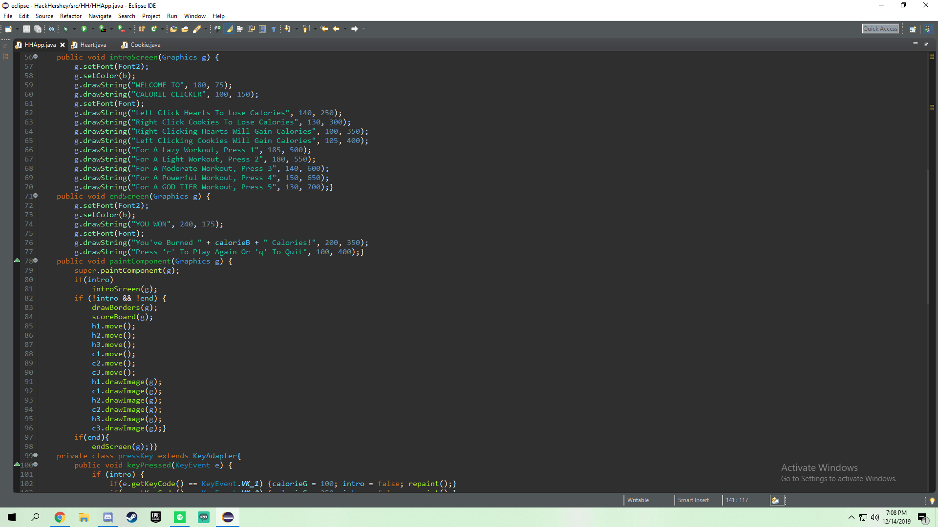938x527 pixels.
Task: Open dropdown arrow next to Run button
Action: pyautogui.click(x=93, y=29)
